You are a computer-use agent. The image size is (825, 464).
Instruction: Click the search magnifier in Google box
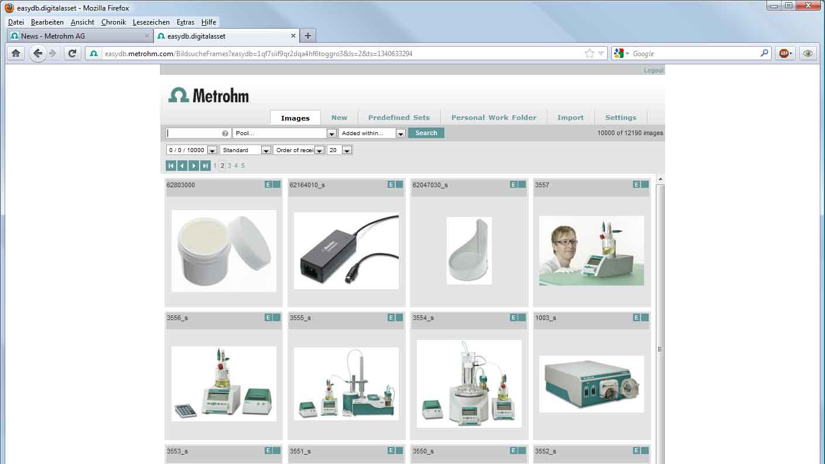coord(764,53)
